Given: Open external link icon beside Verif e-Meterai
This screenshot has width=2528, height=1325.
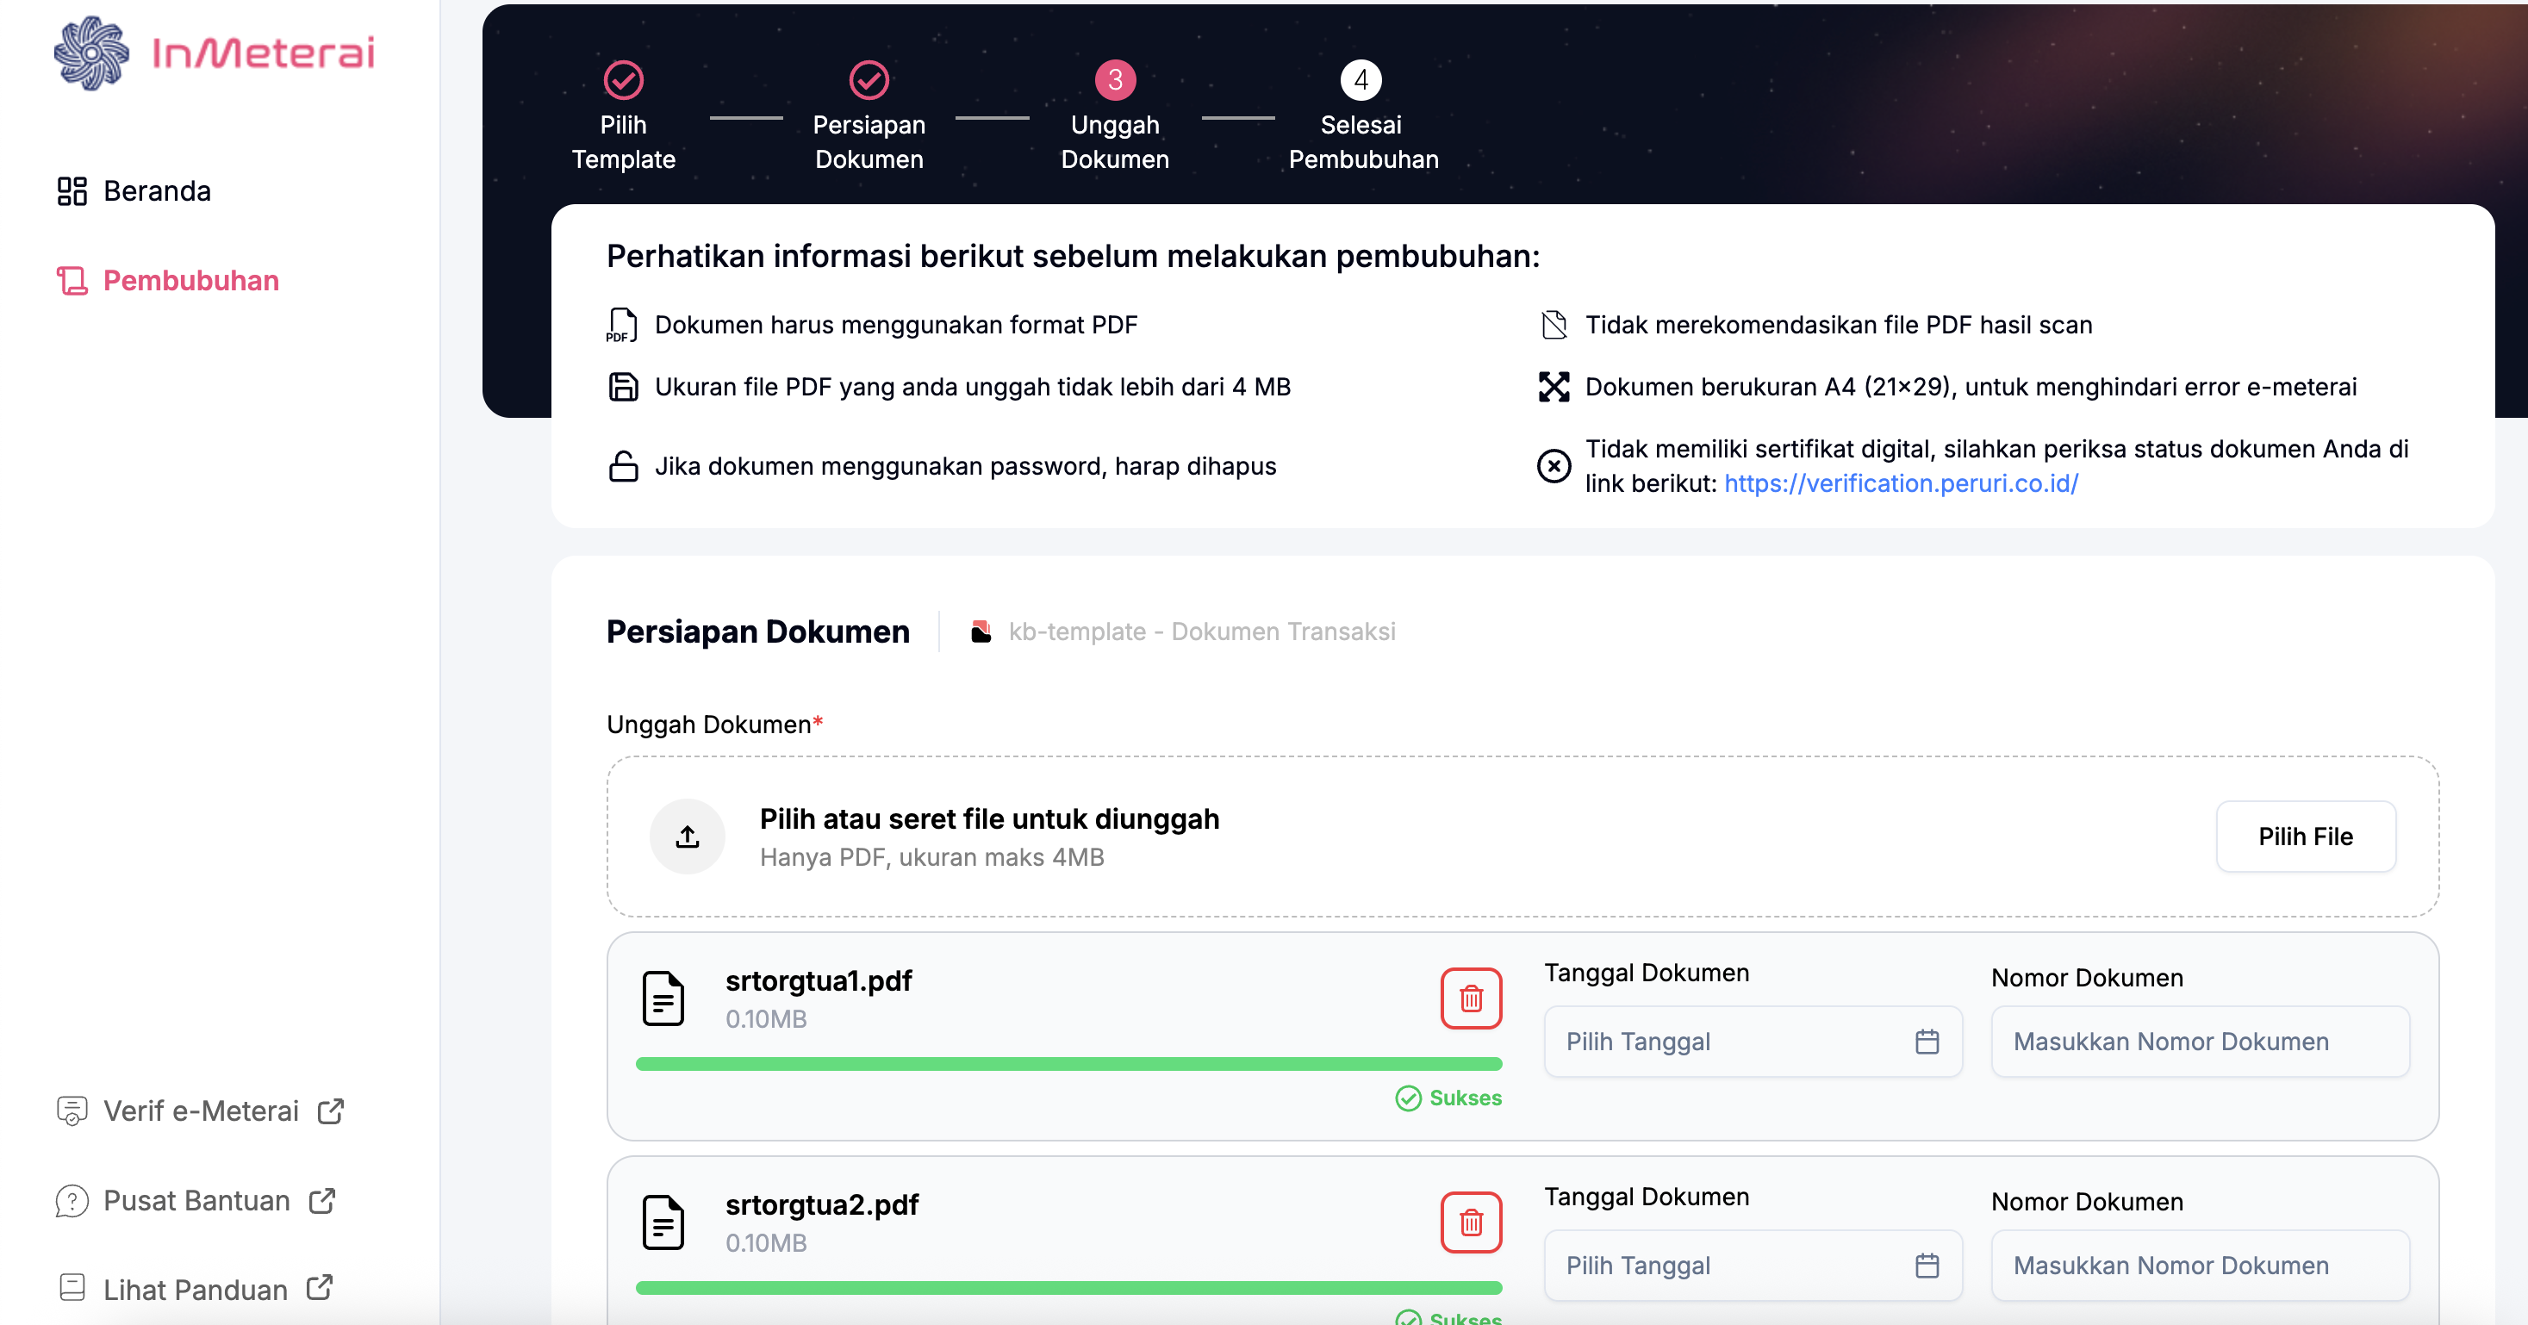Looking at the screenshot, I should pyautogui.click(x=331, y=1111).
